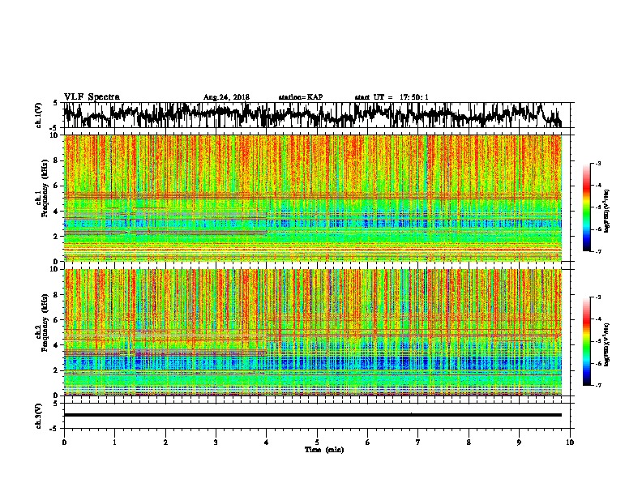Click time axis tick label "9"
This screenshot has width=642, height=496.
(x=519, y=443)
